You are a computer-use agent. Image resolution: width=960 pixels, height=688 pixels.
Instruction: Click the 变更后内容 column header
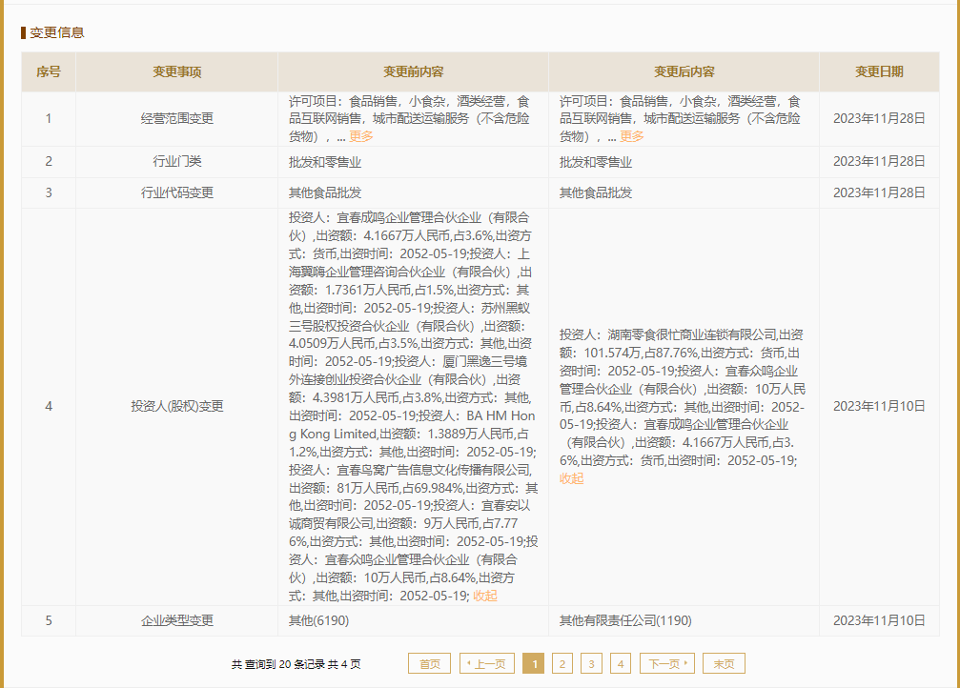(684, 71)
